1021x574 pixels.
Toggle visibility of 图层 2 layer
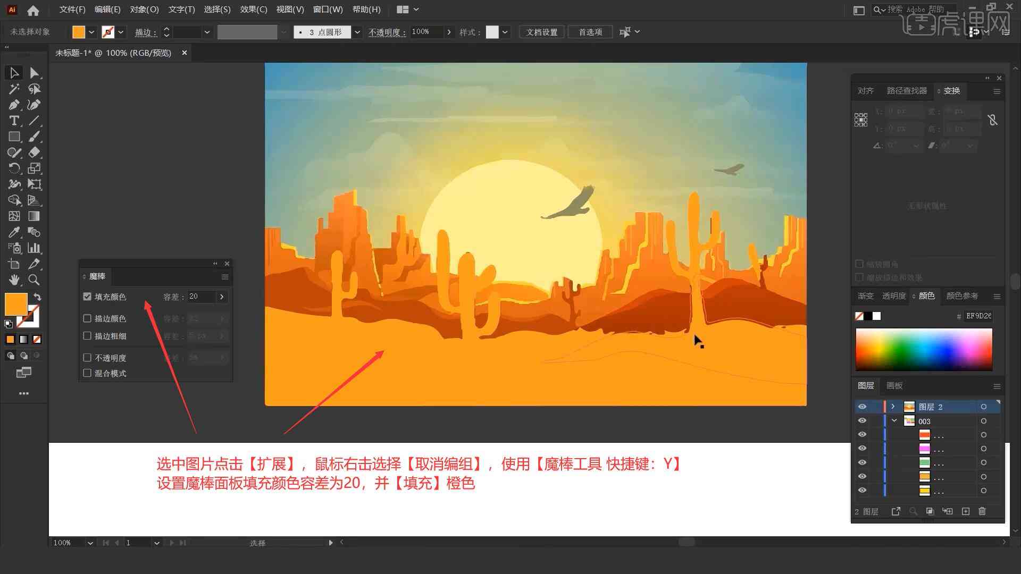(x=862, y=407)
